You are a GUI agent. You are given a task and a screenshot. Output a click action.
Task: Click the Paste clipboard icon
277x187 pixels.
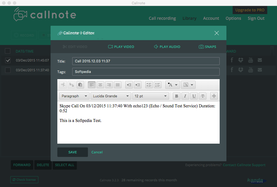coord(80,85)
